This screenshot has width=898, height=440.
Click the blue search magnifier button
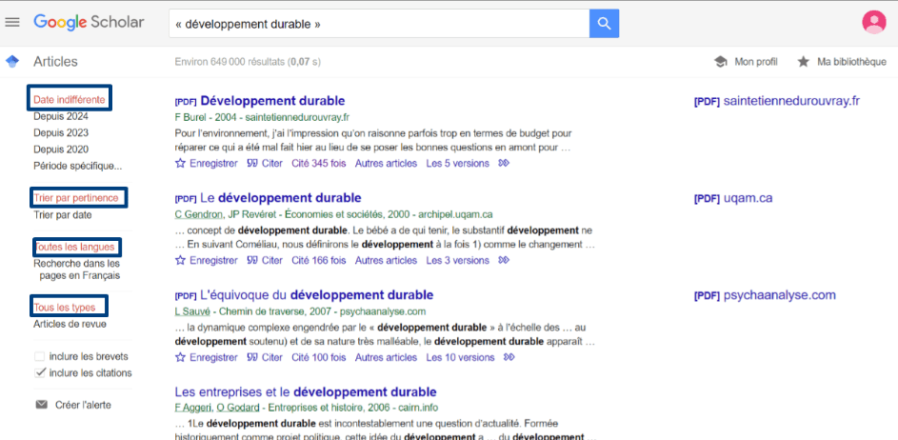[604, 23]
